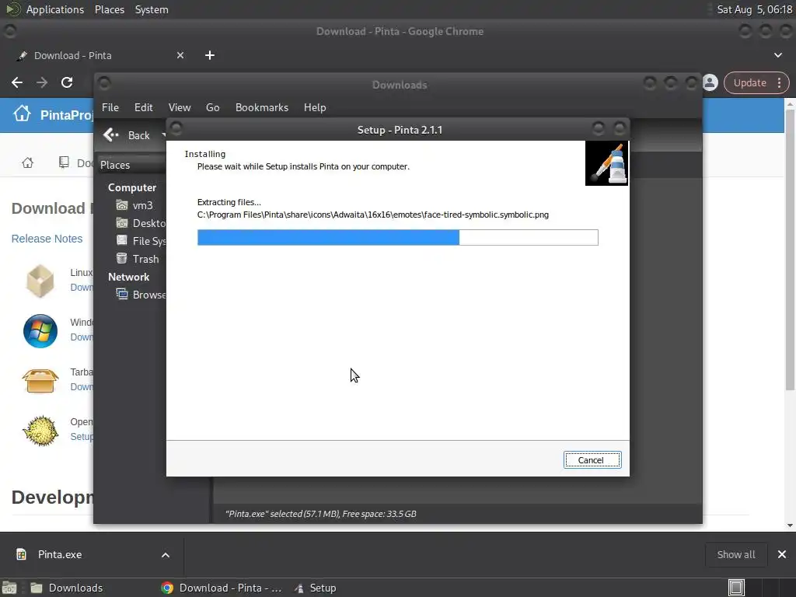
Task: Click the PintaProject home logo
Action: [x=22, y=113]
